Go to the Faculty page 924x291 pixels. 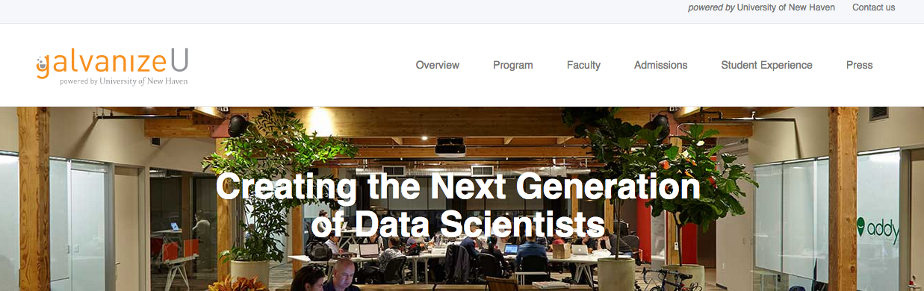click(583, 65)
